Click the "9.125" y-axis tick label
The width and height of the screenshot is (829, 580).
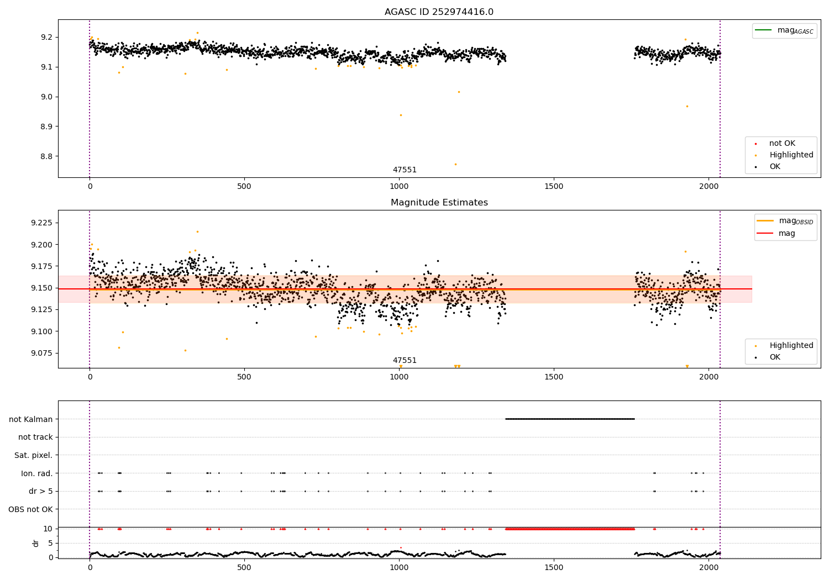pos(42,309)
